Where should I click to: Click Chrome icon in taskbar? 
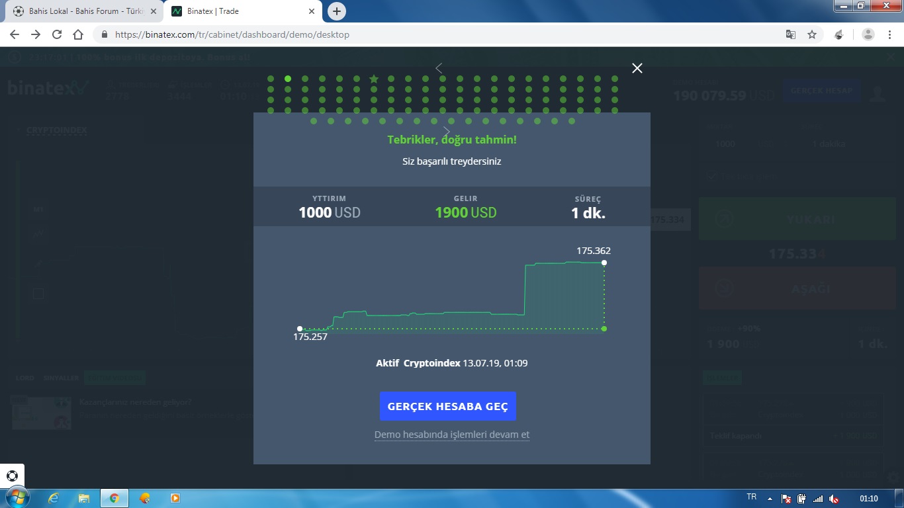point(114,498)
